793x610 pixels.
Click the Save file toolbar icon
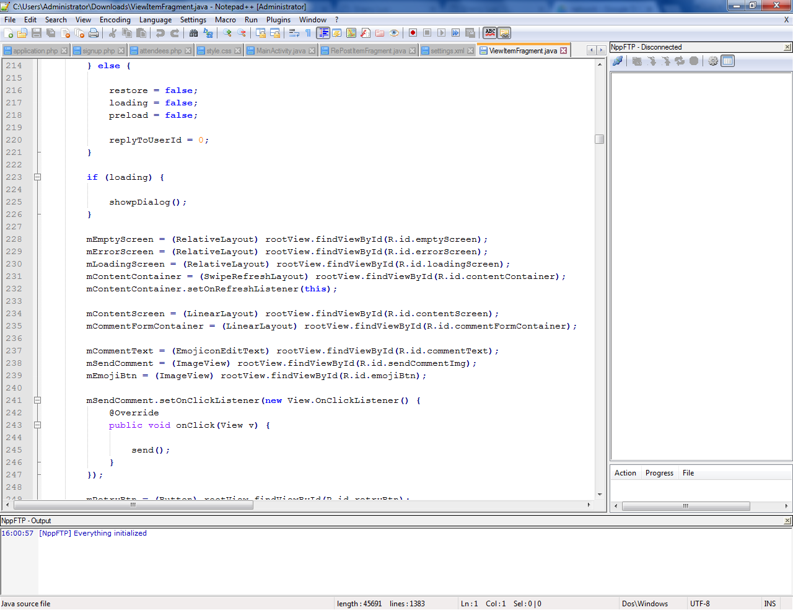37,33
